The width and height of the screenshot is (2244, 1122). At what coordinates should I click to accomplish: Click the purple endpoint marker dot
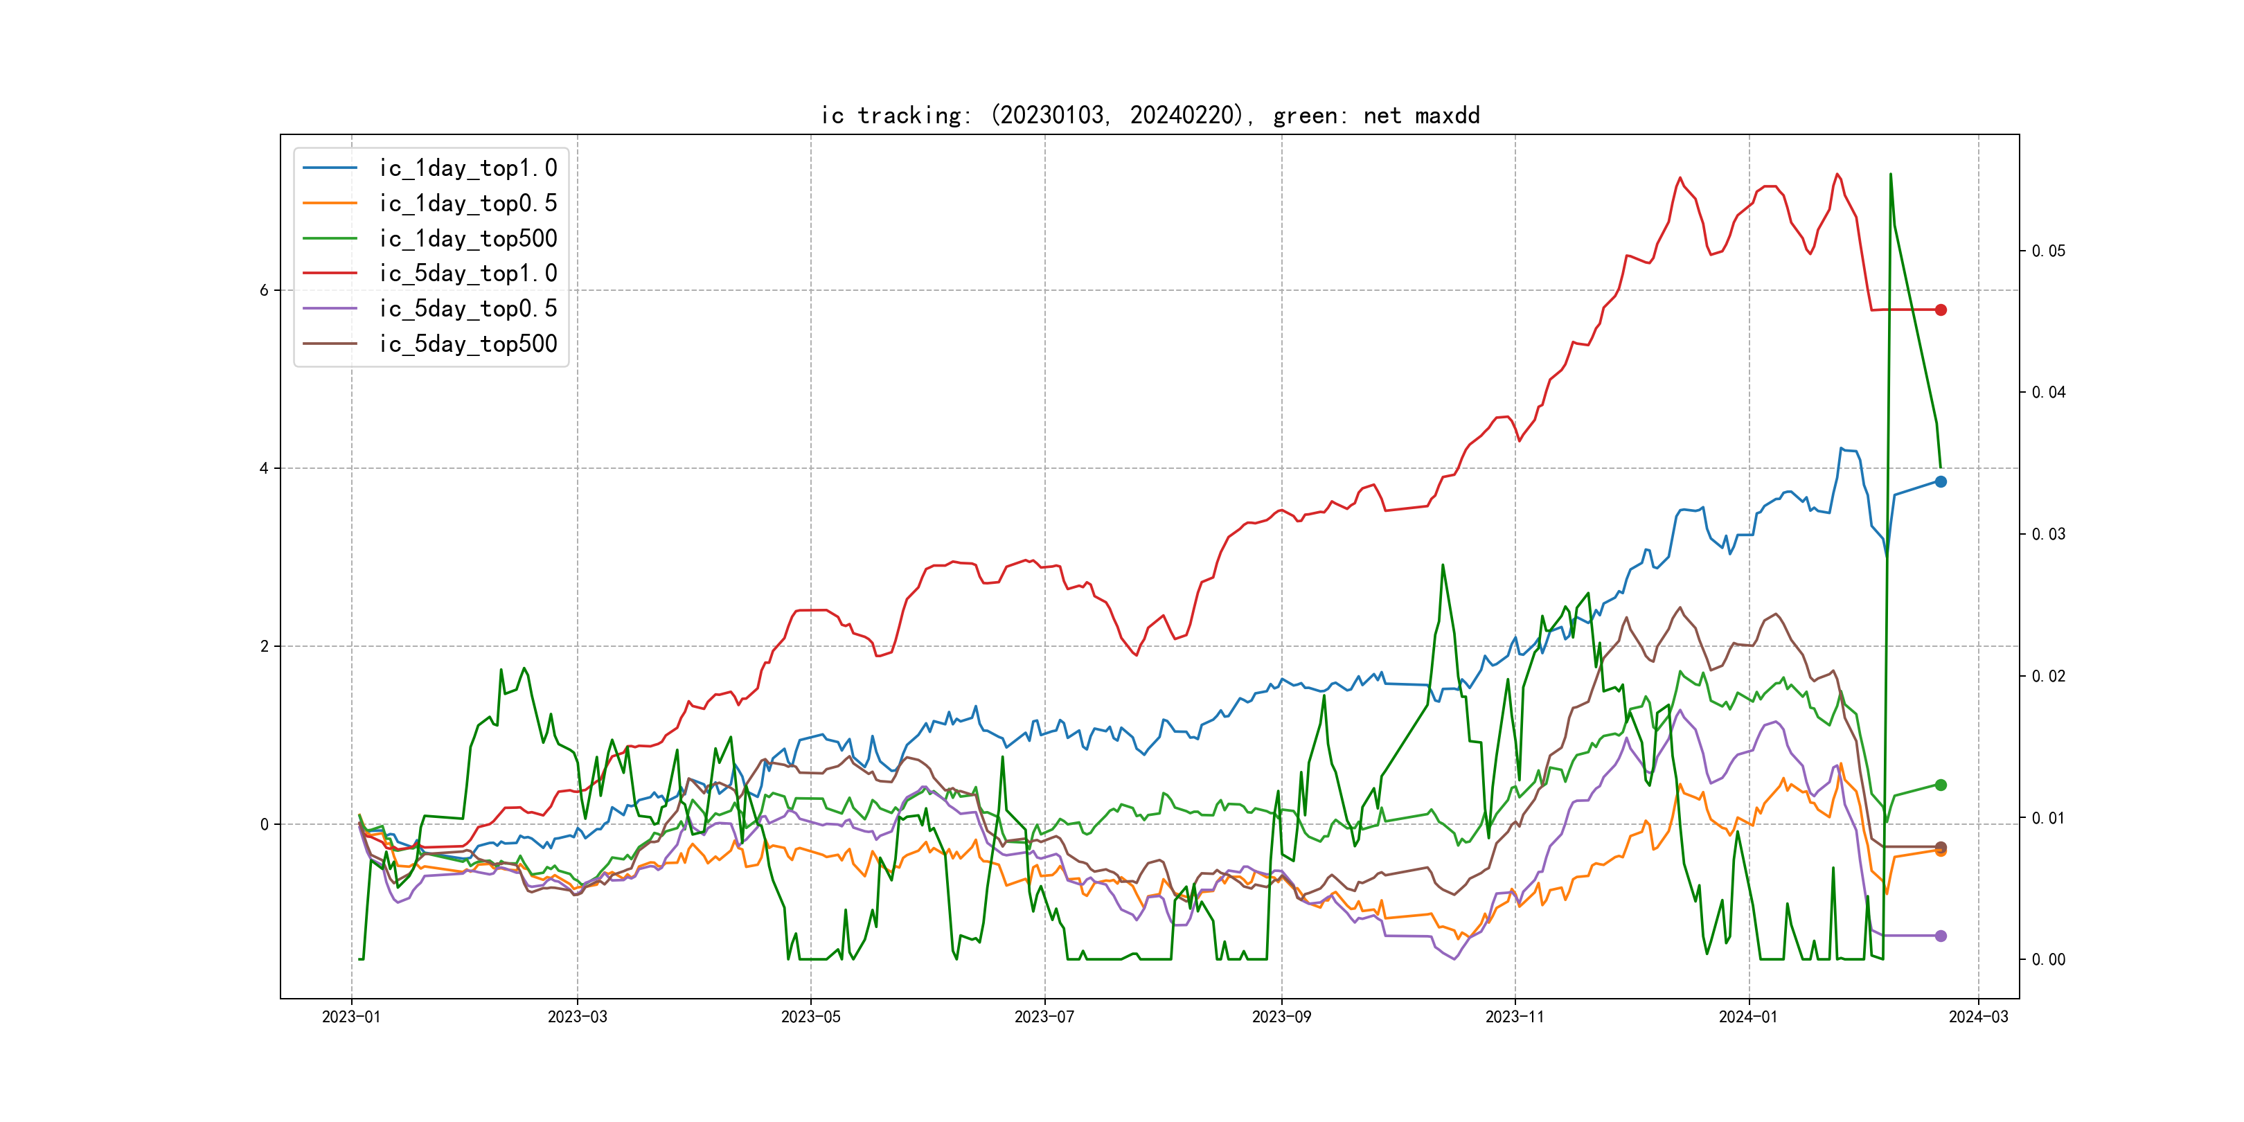1941,936
